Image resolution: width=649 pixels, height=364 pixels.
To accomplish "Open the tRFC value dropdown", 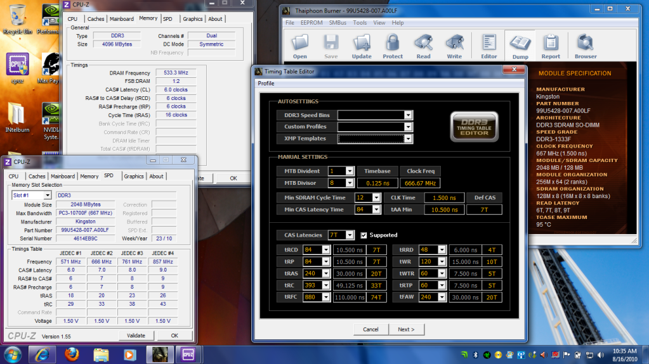I will click(325, 297).
